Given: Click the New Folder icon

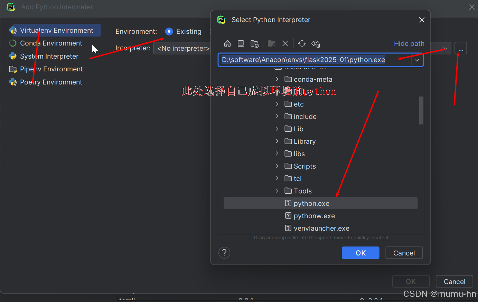Looking at the screenshot, I should coord(271,43).
